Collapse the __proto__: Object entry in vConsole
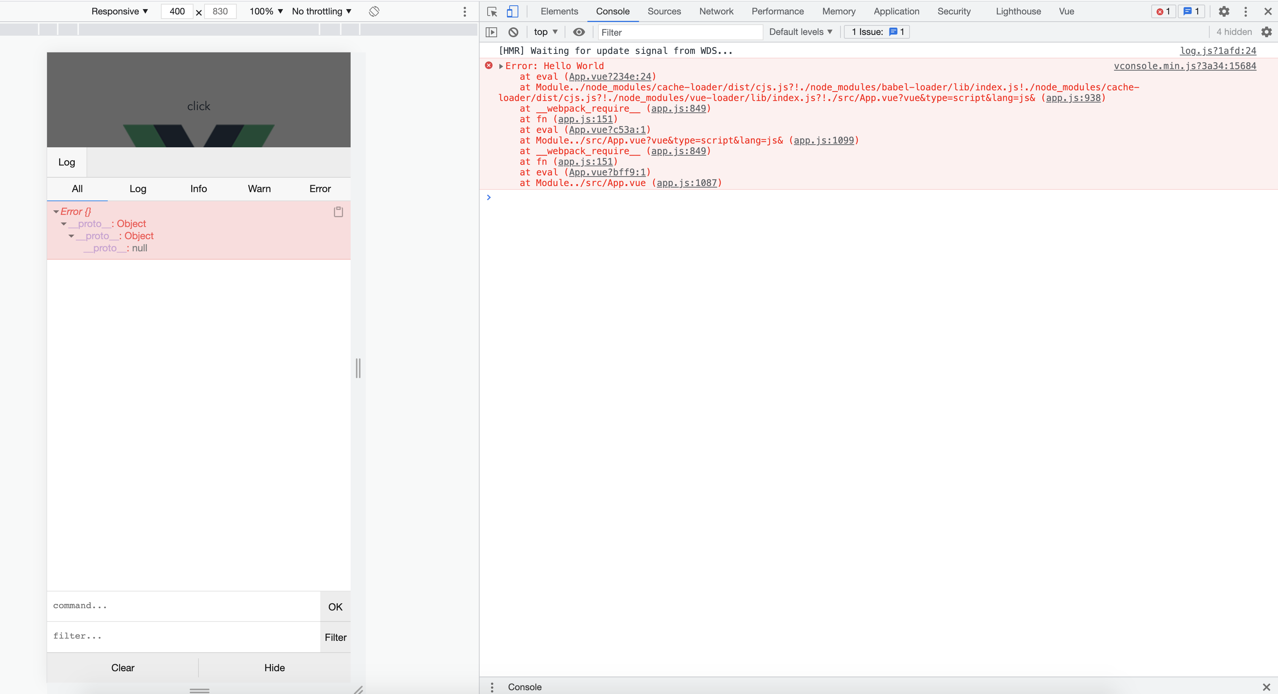This screenshot has width=1278, height=694. (63, 223)
